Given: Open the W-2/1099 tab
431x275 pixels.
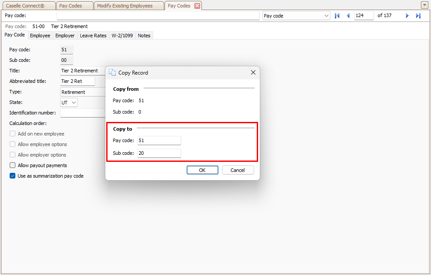Looking at the screenshot, I should click(x=122, y=36).
